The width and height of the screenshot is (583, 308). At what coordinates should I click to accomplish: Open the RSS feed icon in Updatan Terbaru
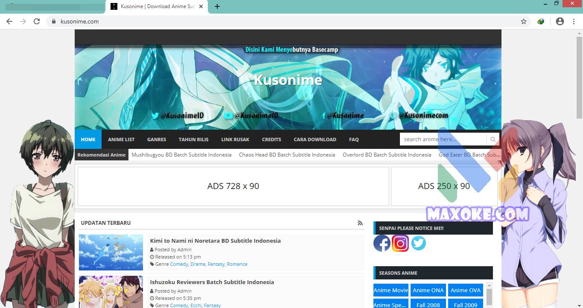click(360, 223)
